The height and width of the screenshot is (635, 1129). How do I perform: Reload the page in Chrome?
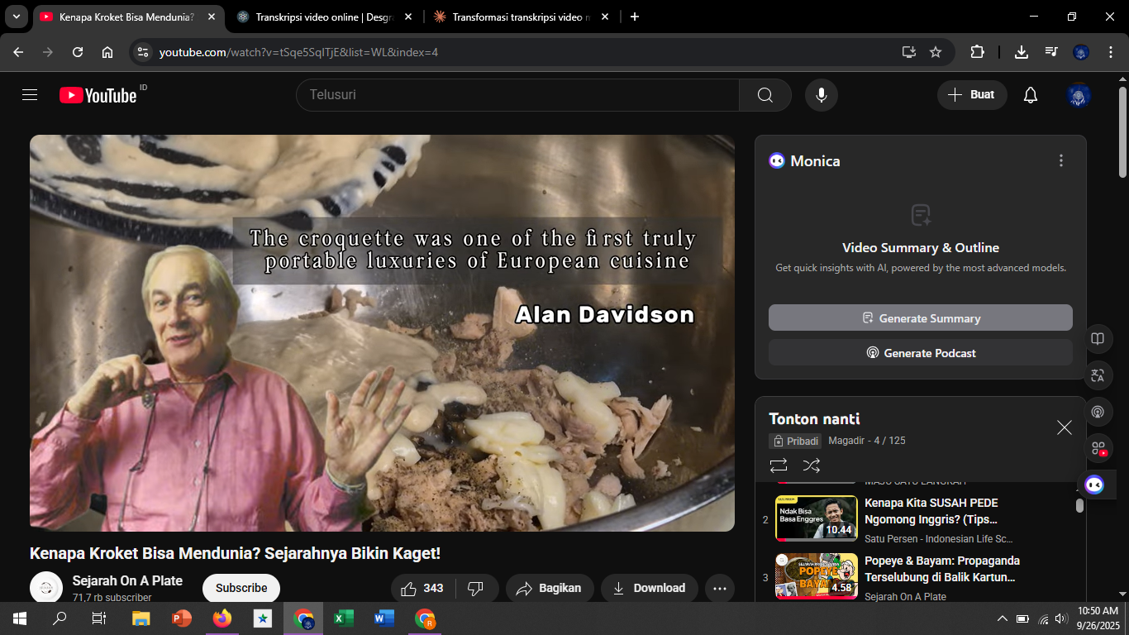[x=78, y=52]
